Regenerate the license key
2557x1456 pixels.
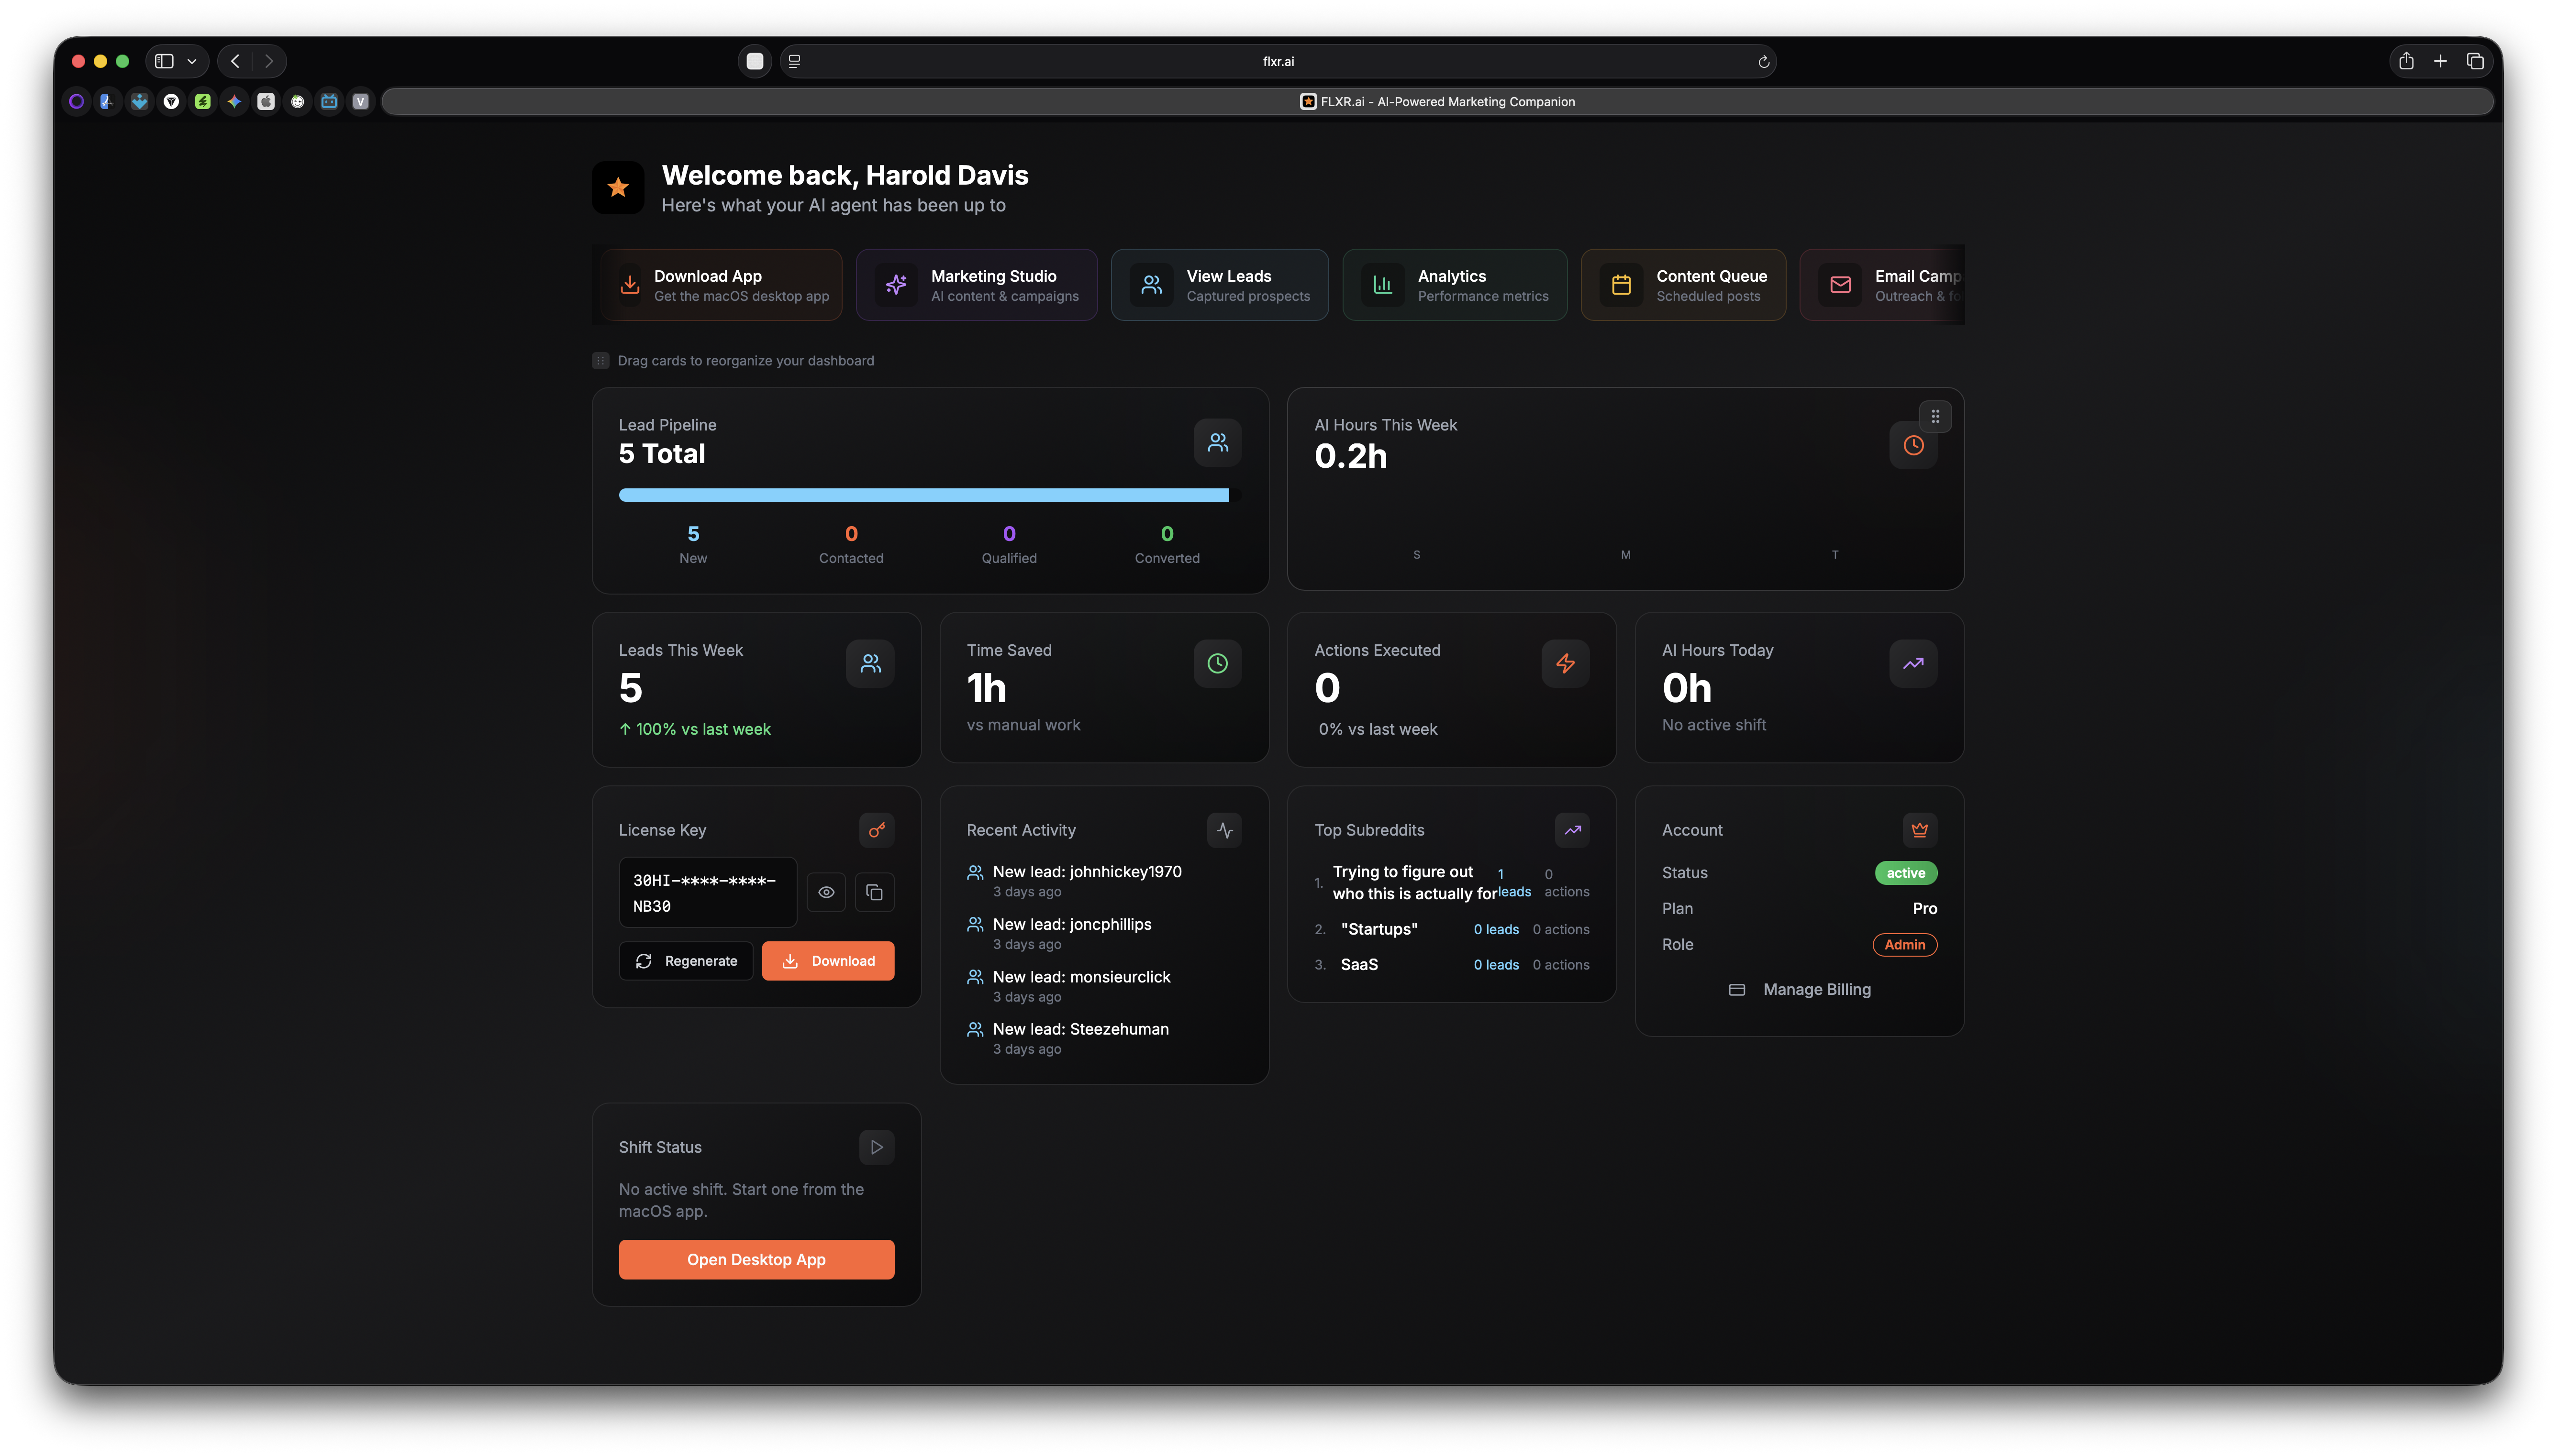coord(686,961)
